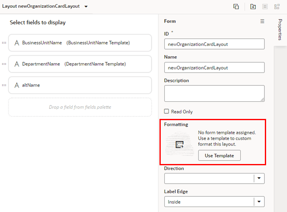Click the duplicate layout icon in toolbar

point(236,7)
